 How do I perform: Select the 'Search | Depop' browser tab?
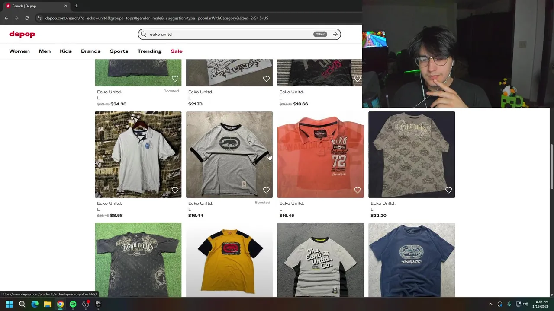tap(36, 6)
